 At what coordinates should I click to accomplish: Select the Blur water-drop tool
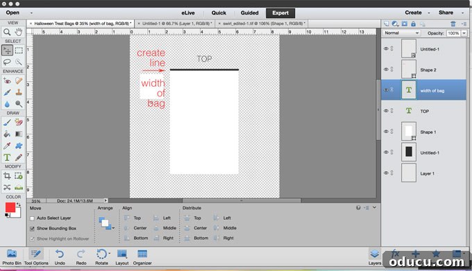[x=7, y=104]
